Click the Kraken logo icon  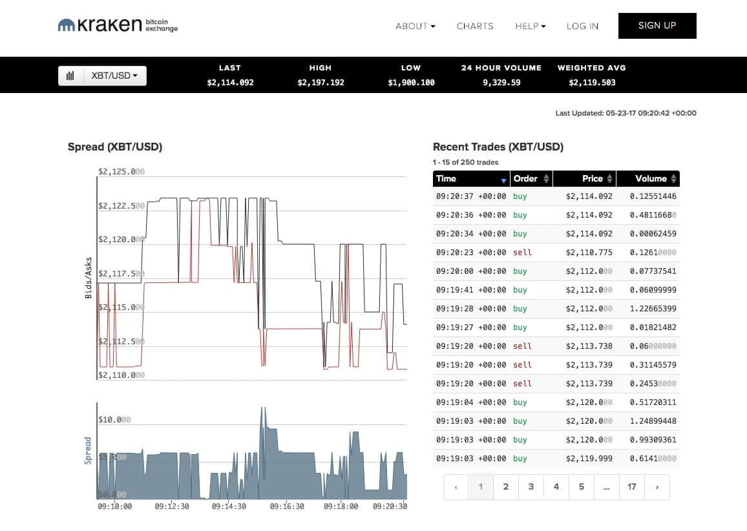coord(67,26)
